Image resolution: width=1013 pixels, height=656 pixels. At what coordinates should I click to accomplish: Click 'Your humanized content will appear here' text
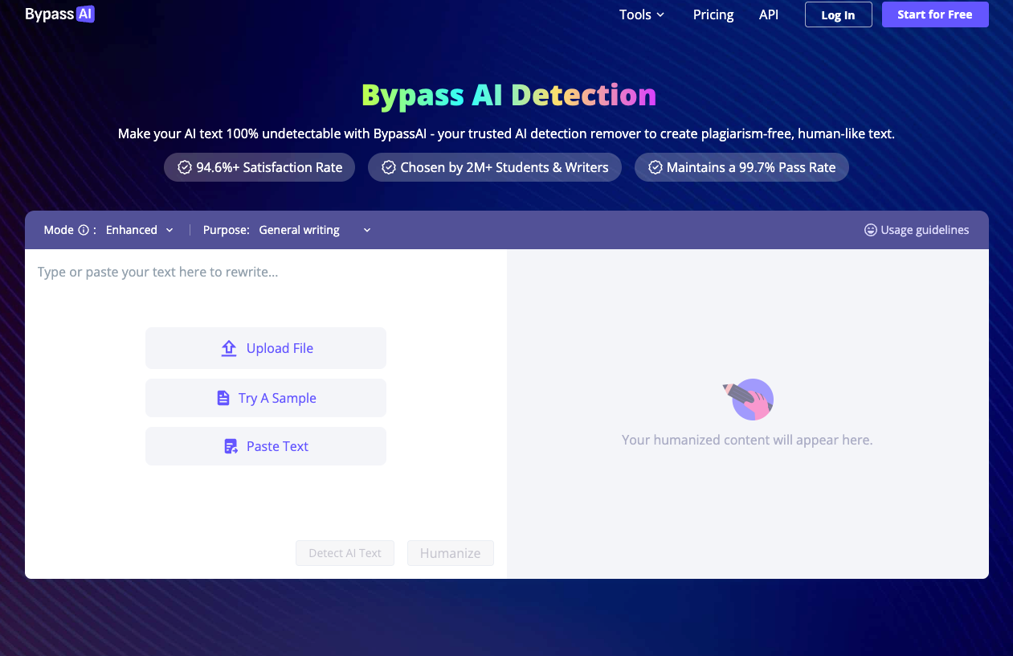[x=747, y=440]
